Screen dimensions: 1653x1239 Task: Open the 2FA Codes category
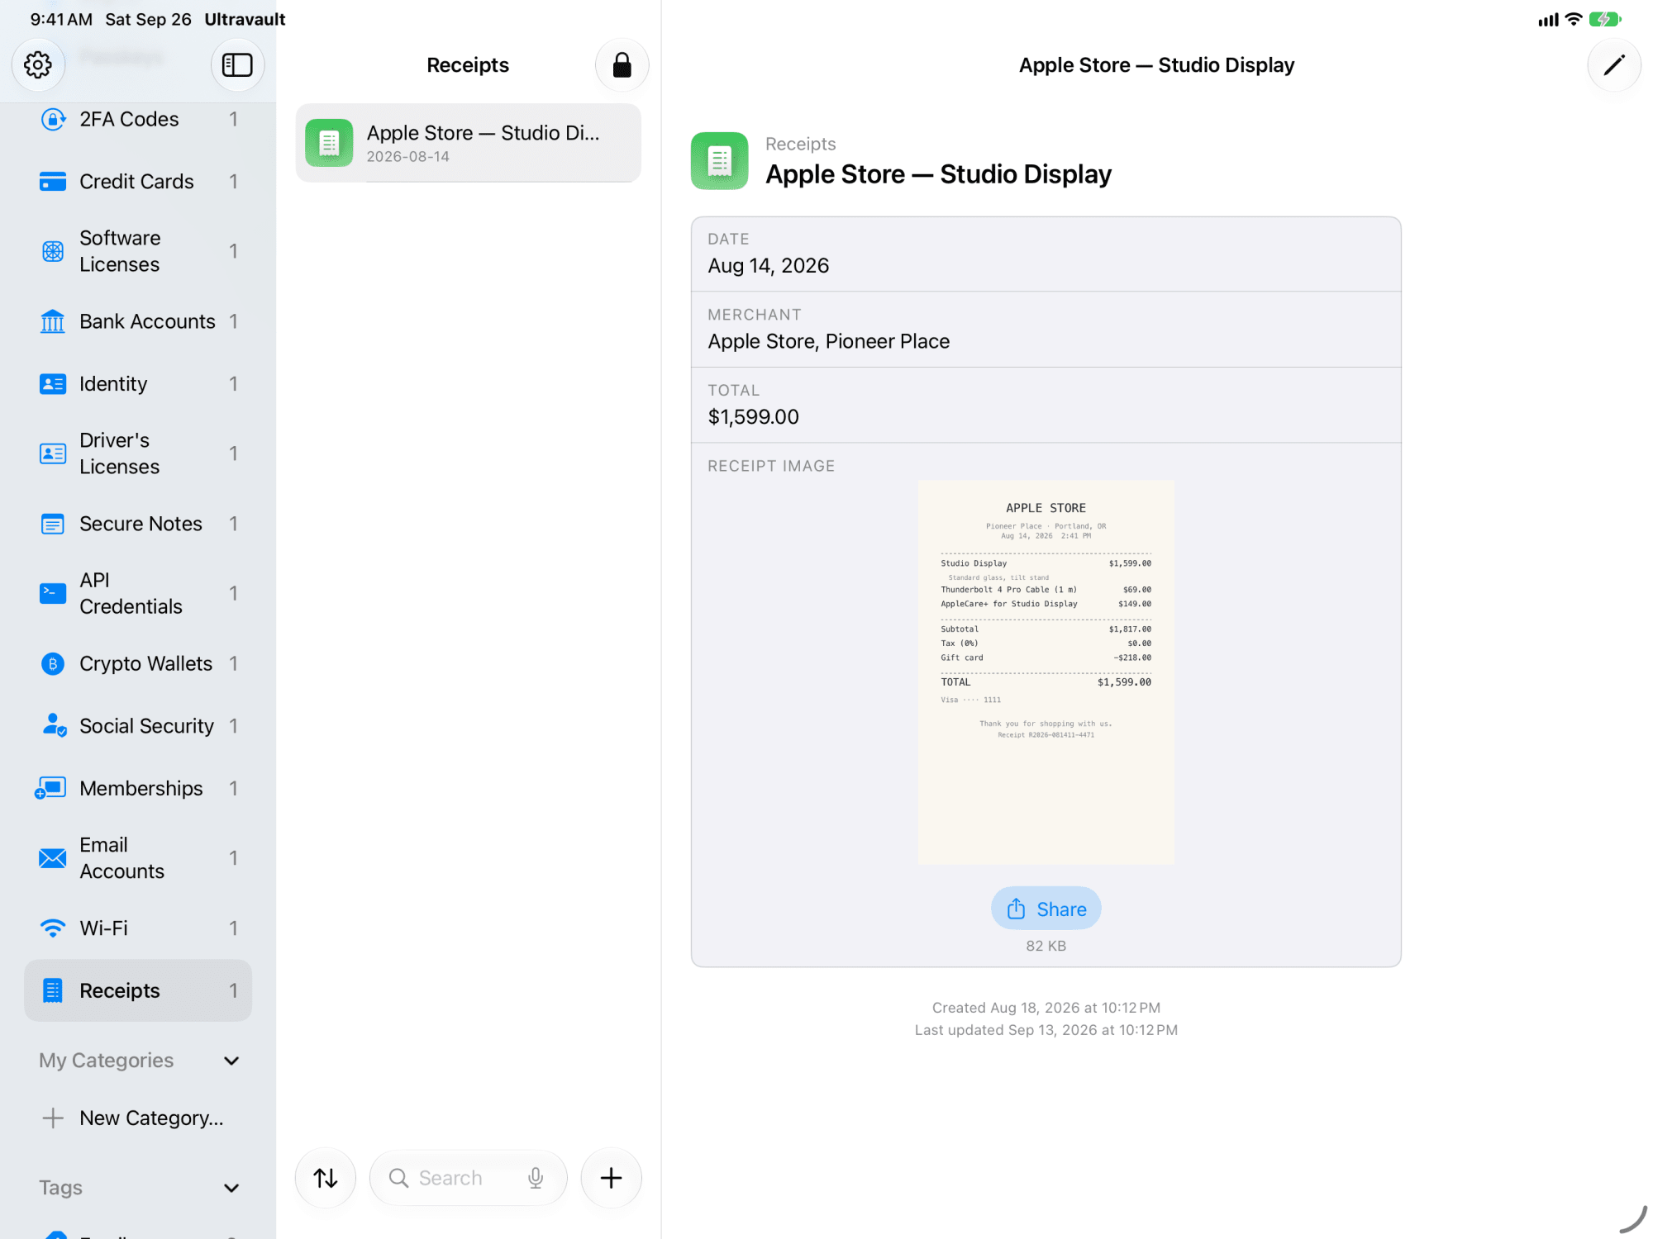pos(138,119)
